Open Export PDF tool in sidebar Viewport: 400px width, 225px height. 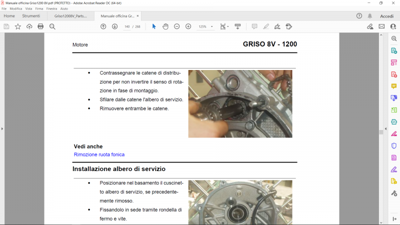coord(394,51)
